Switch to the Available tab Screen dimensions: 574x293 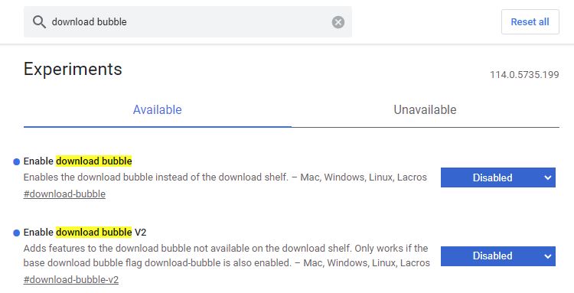[158, 109]
